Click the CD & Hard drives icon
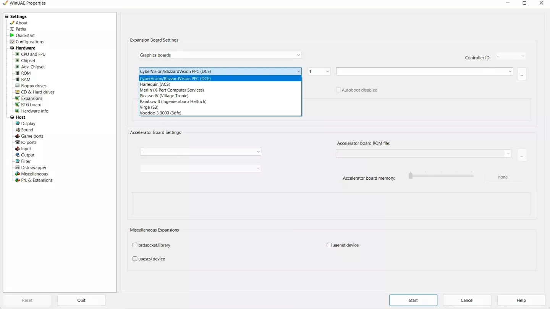 [x=17, y=92]
